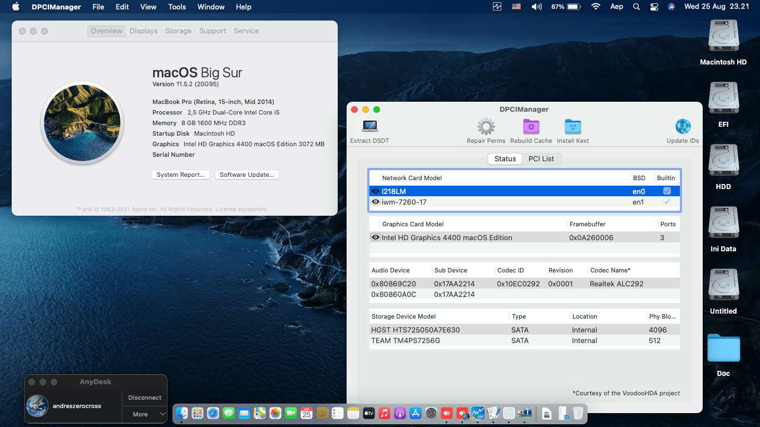
Task: Click the System Report button
Action: click(x=181, y=175)
